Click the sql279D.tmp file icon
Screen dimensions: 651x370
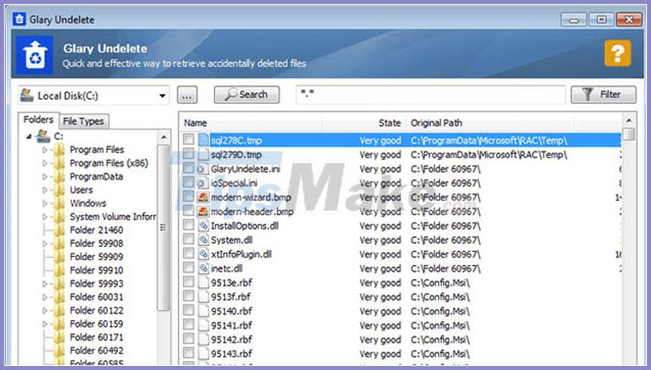(x=204, y=155)
